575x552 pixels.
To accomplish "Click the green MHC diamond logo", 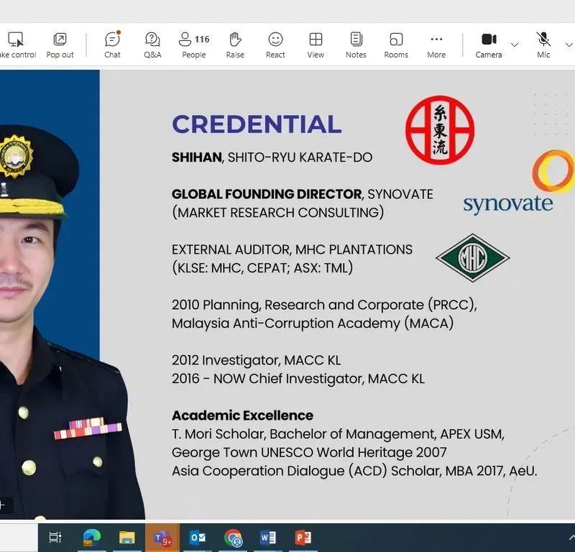I will (x=473, y=258).
